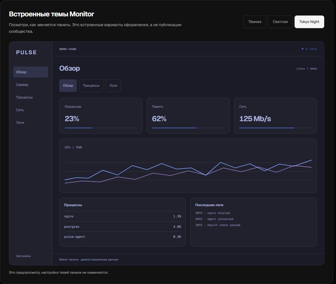This screenshot has height=284, width=336.
Task: Switch preview to the Тёмная theme
Action: pyautogui.click(x=255, y=22)
